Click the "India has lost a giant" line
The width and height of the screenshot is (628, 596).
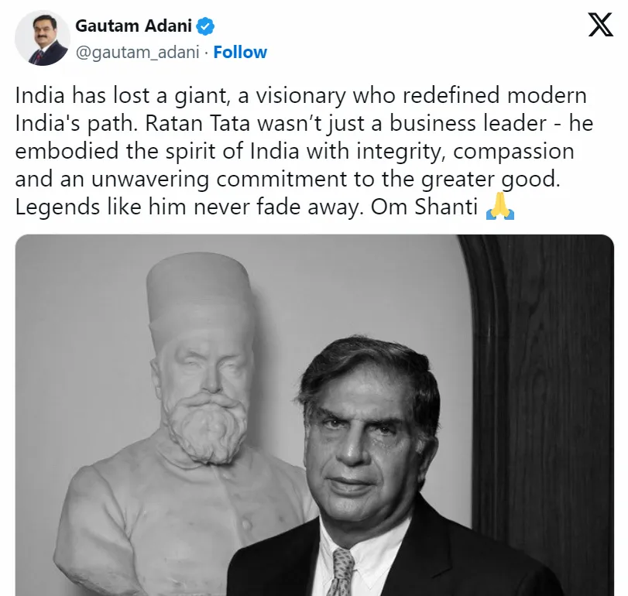coord(122,96)
